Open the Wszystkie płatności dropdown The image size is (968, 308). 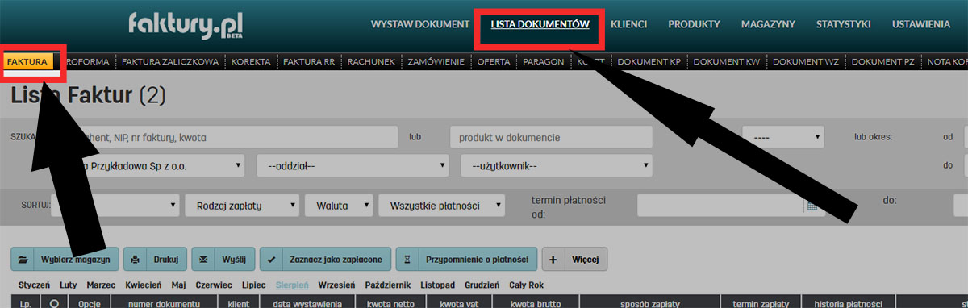(442, 205)
